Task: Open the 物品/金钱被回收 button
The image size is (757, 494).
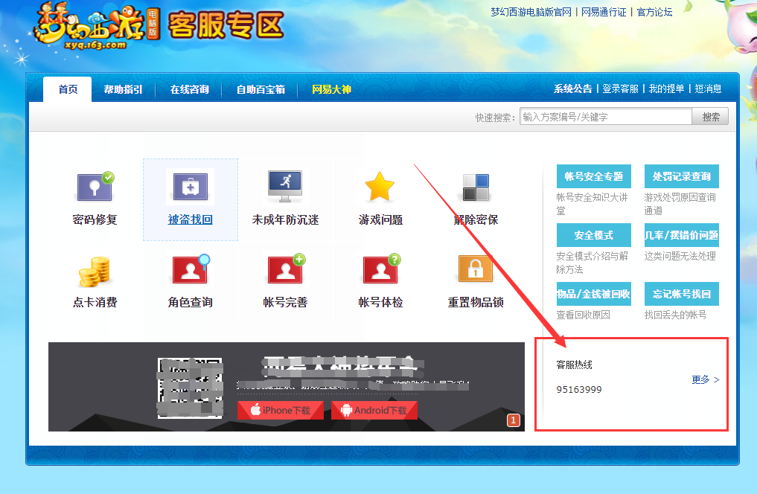Action: point(594,294)
